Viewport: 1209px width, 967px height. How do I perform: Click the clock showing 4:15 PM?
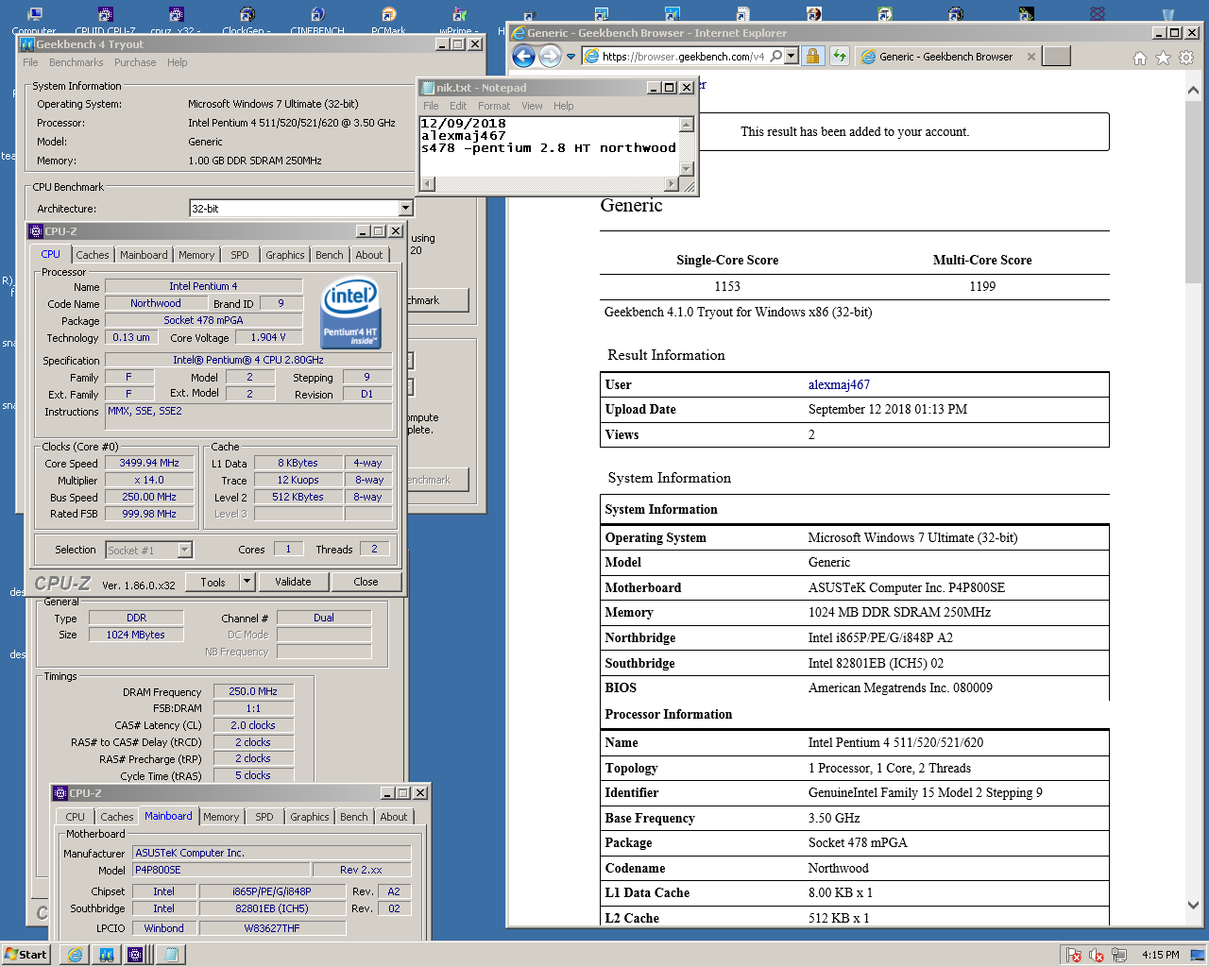tap(1160, 955)
